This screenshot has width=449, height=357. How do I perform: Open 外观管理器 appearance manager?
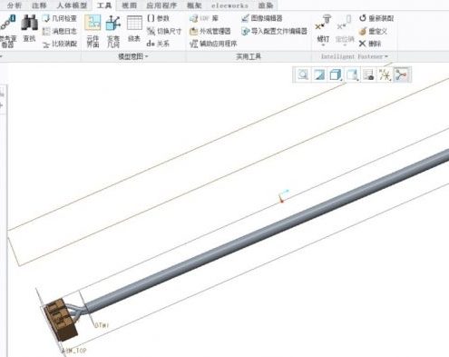pyautogui.click(x=210, y=31)
